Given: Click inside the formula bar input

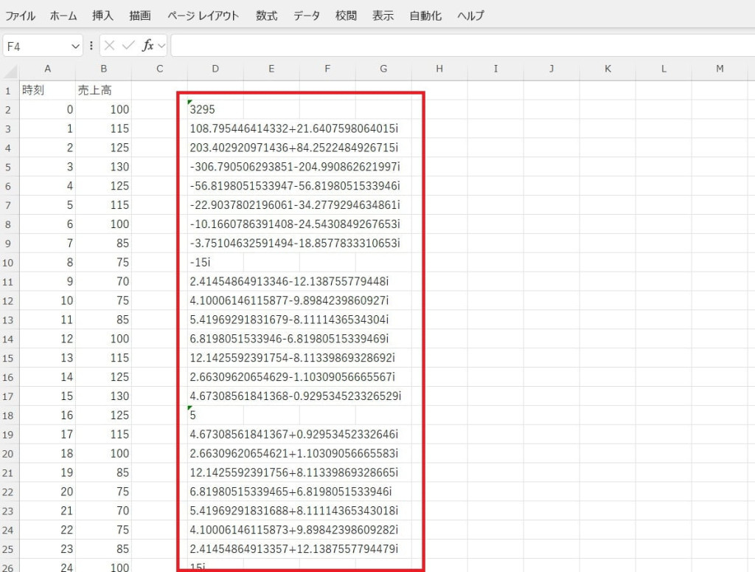Looking at the screenshot, I should coord(457,46).
